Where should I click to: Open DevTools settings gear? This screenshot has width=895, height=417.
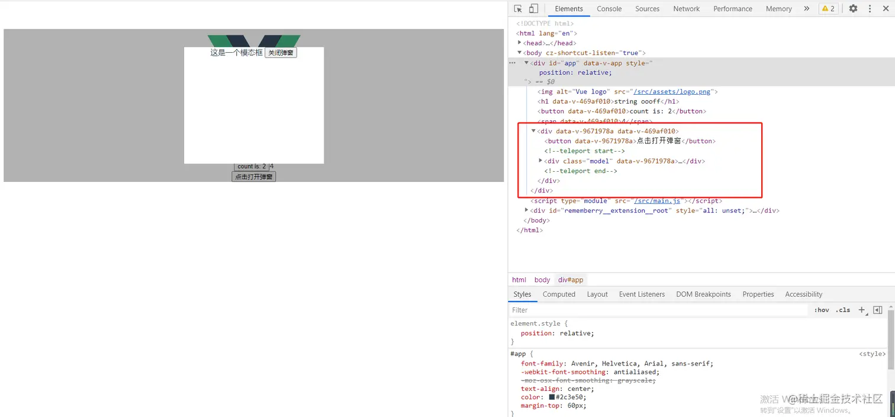[x=853, y=8]
